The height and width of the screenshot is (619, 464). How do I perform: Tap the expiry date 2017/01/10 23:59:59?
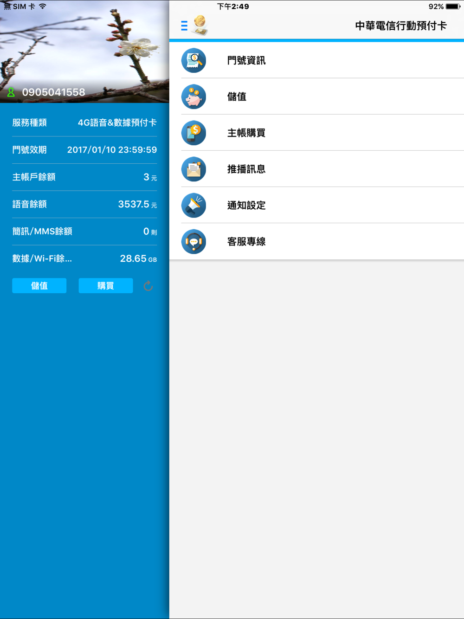112,149
